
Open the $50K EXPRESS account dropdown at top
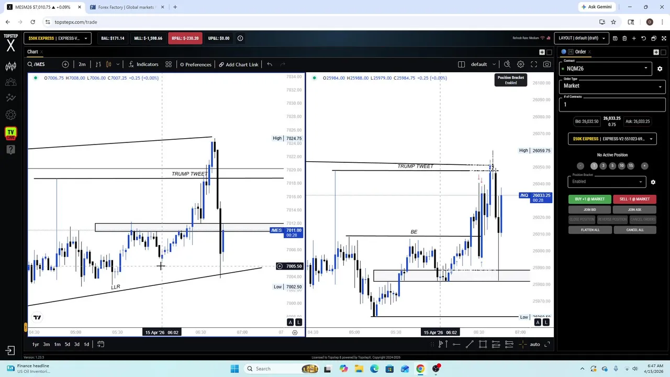57,38
